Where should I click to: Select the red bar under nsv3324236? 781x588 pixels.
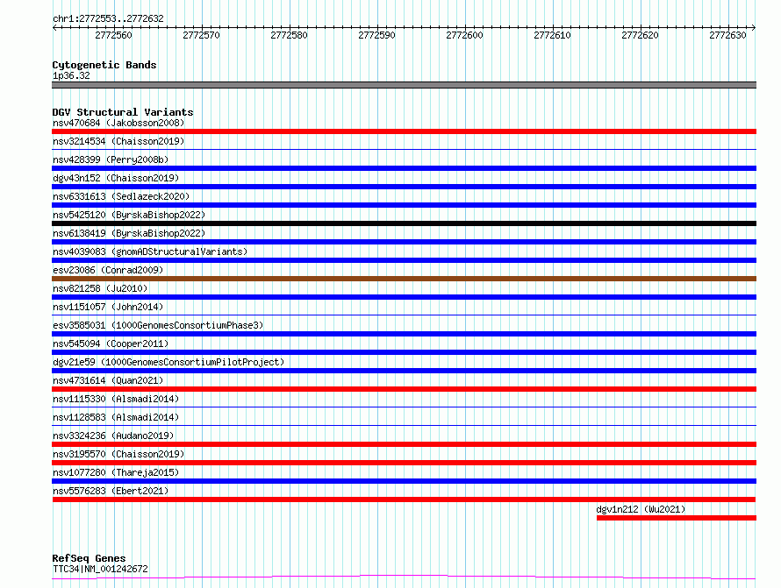(x=404, y=444)
